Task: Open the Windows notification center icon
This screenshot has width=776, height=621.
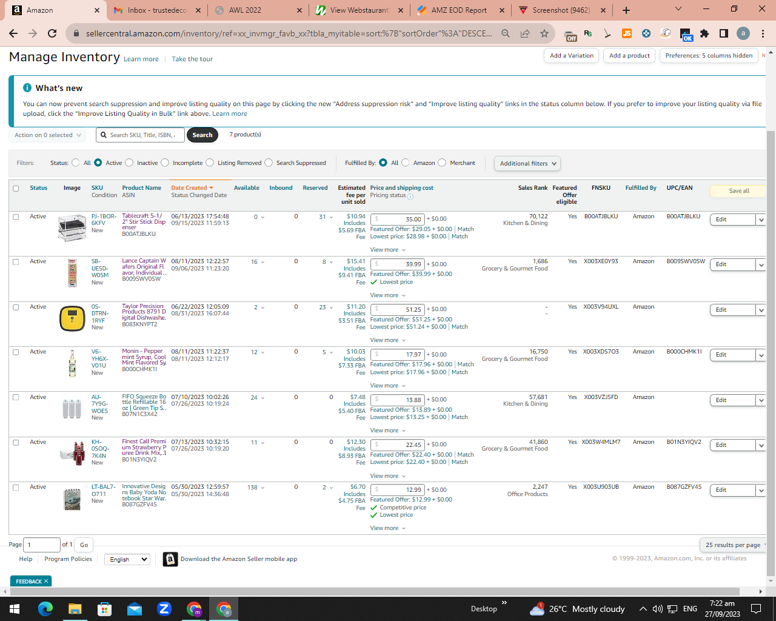Action: [756, 609]
